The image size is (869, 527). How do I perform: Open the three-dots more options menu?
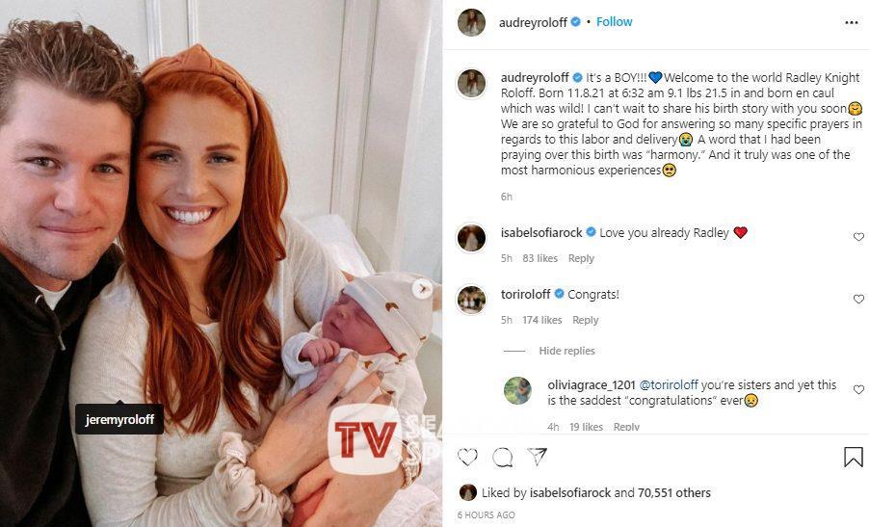click(852, 23)
